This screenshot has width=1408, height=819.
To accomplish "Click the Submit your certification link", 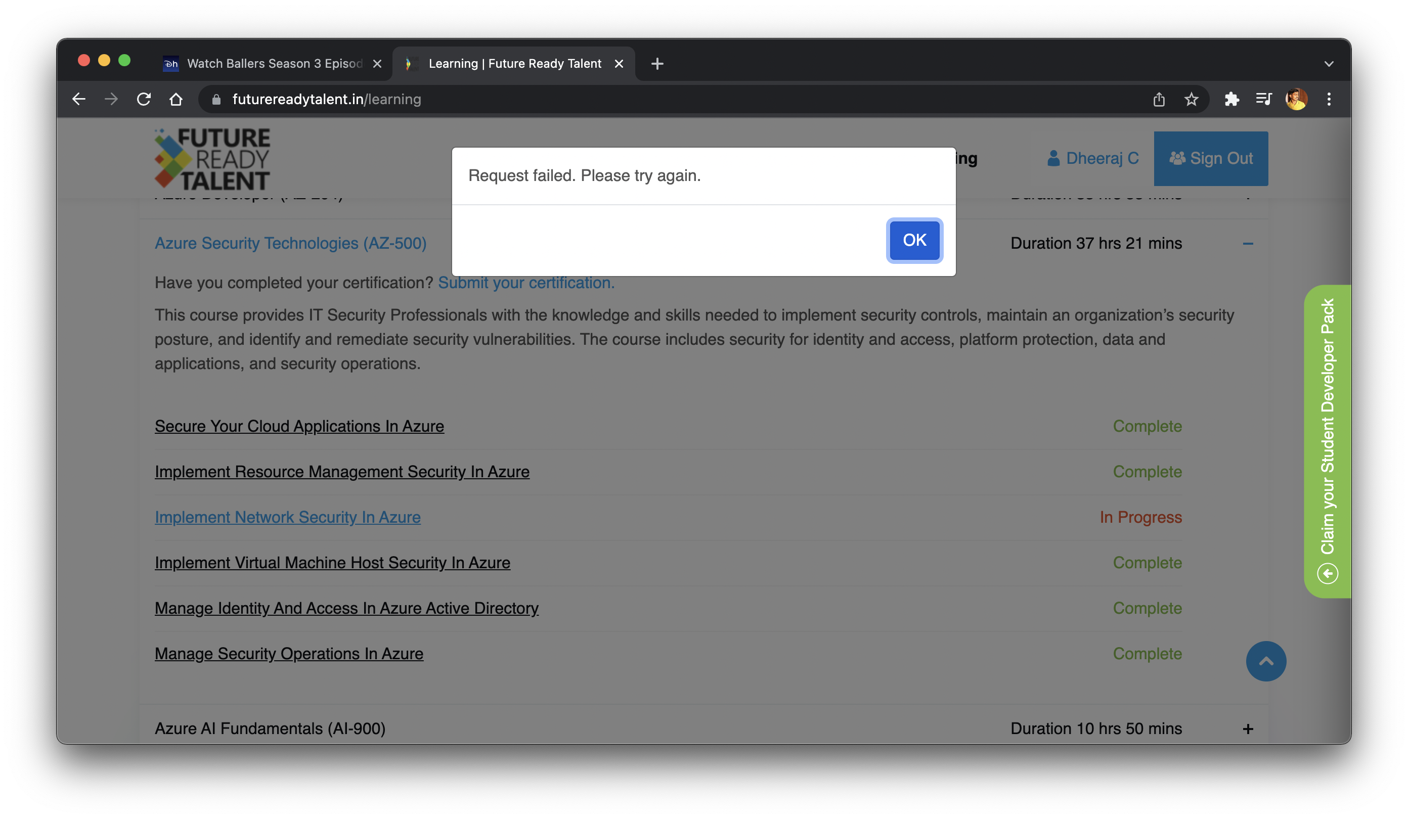I will pos(526,283).
